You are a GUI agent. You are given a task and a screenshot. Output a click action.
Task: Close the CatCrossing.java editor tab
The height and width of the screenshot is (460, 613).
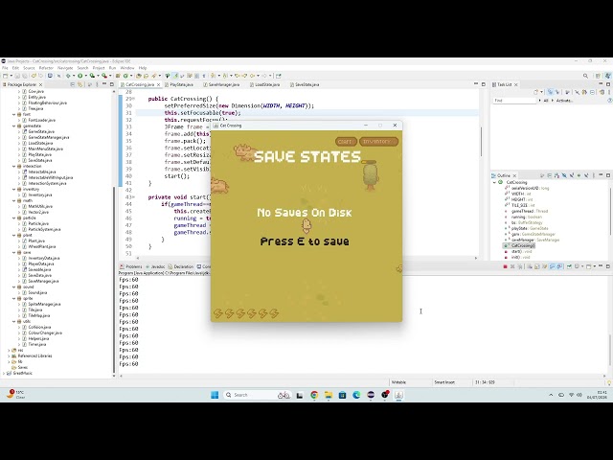[158, 84]
